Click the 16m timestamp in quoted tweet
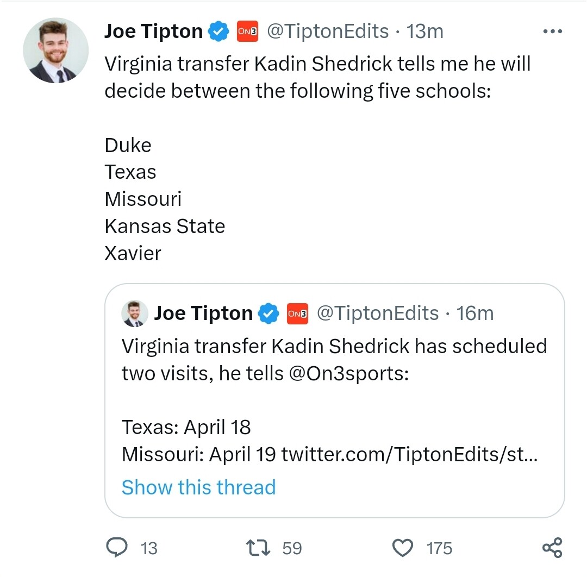The width and height of the screenshot is (587, 577). 474,313
